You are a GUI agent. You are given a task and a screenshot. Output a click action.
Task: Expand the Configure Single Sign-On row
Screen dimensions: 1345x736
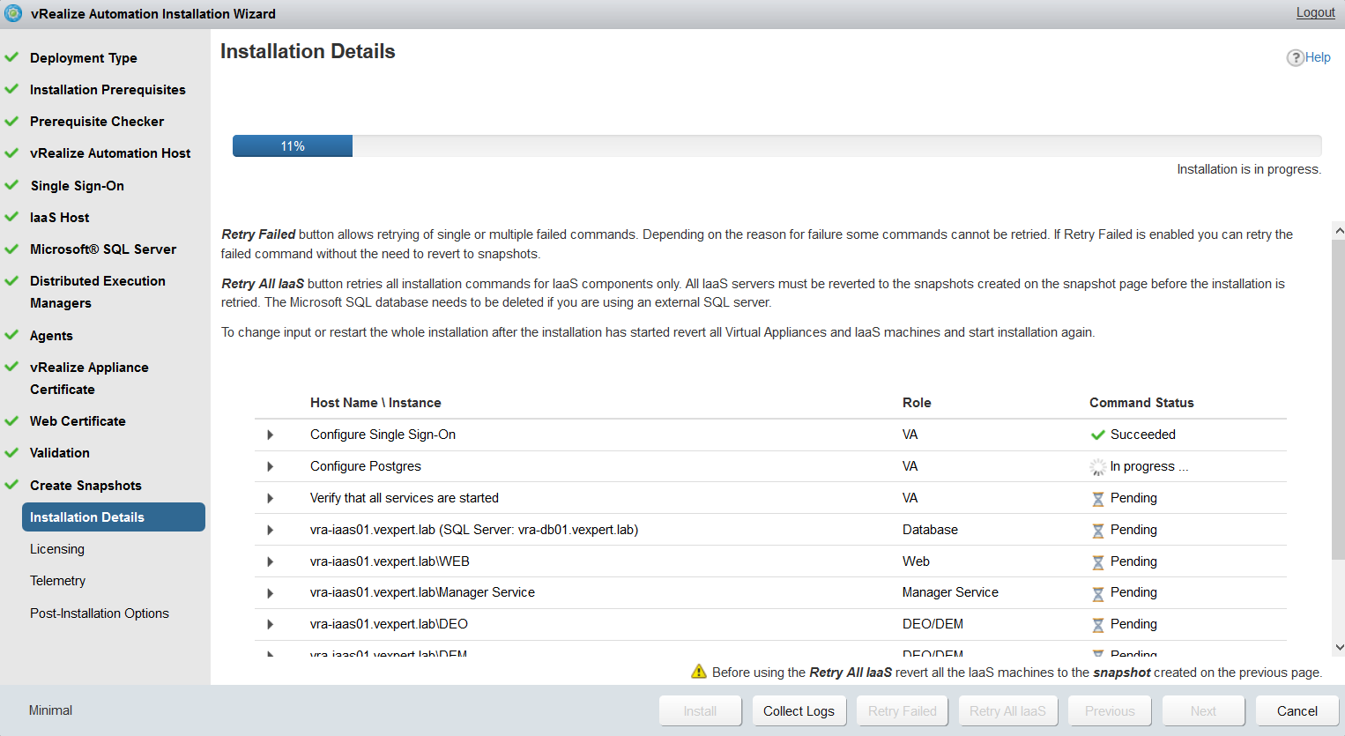pos(270,435)
